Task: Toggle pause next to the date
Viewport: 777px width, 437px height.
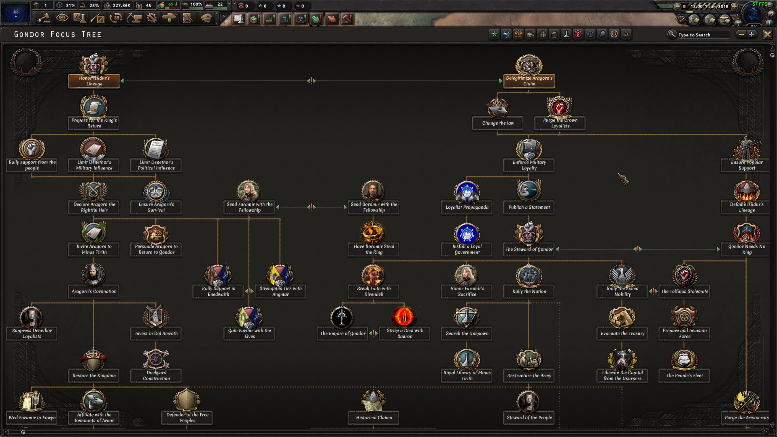Action: pos(684,6)
